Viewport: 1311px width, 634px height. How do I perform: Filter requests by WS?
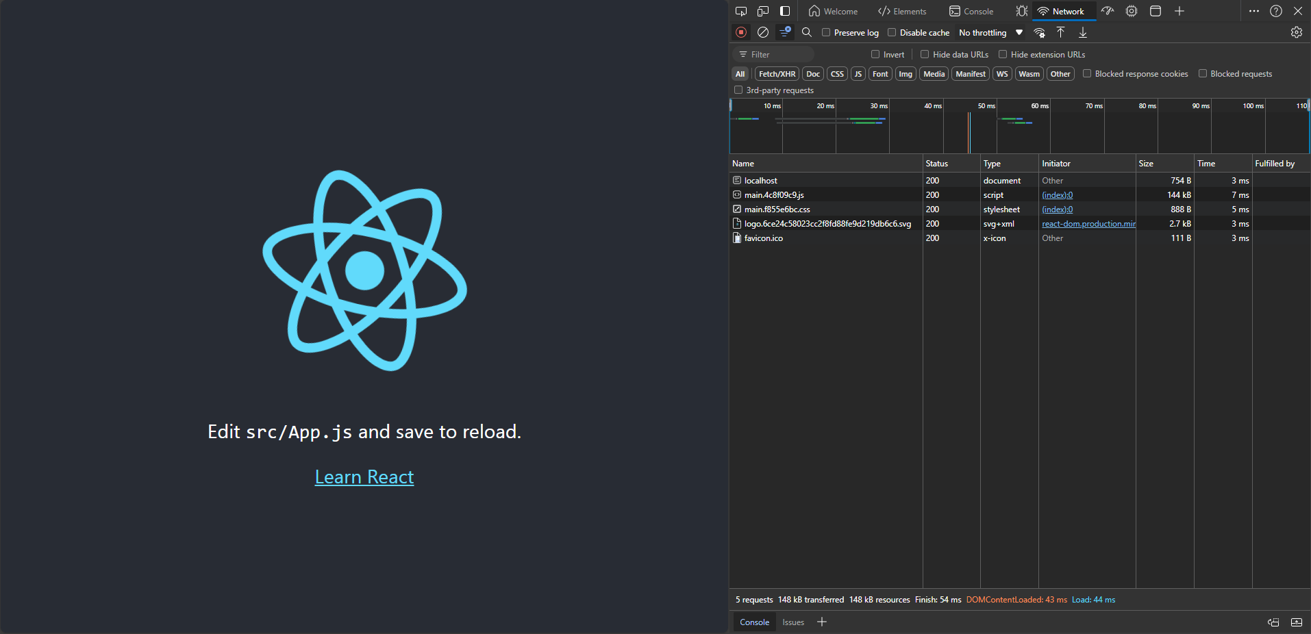coord(1002,74)
